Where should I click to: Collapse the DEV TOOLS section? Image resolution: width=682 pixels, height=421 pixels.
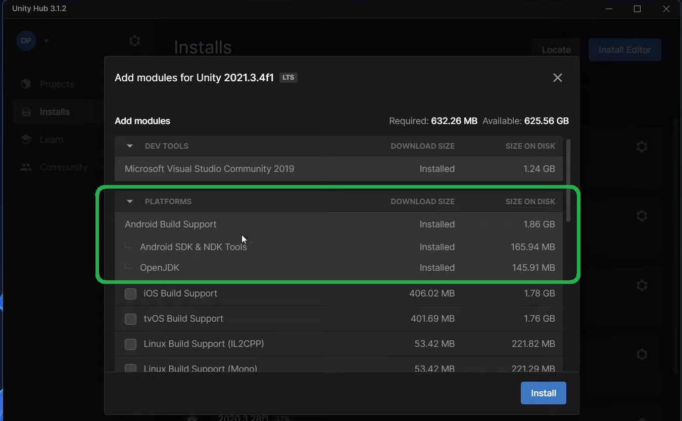tap(130, 146)
